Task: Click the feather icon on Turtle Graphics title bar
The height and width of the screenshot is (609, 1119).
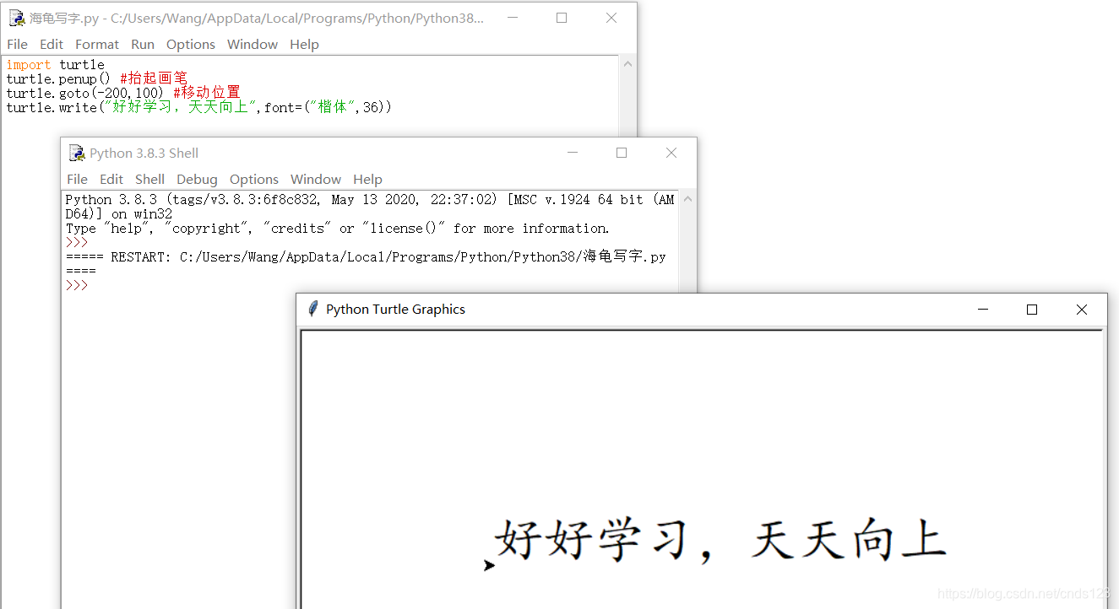Action: [x=312, y=309]
